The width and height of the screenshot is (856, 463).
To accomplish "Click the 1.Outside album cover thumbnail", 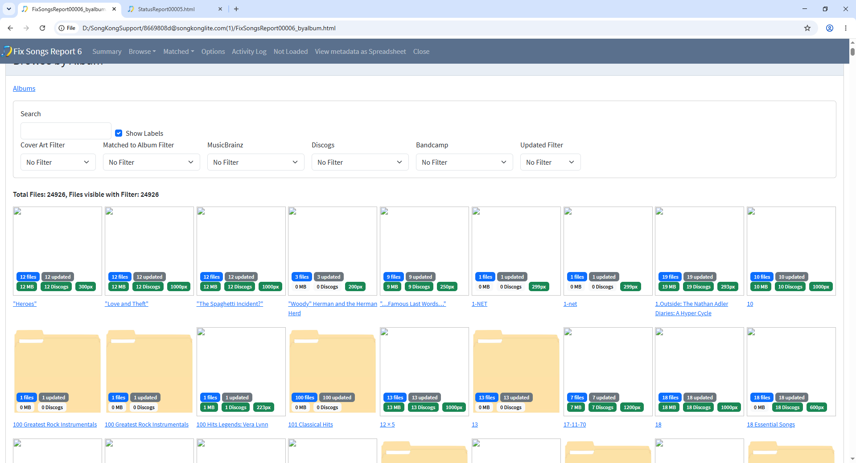I will tap(700, 251).
